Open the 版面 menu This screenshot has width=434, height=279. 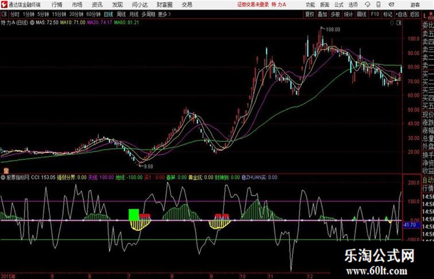324,5
